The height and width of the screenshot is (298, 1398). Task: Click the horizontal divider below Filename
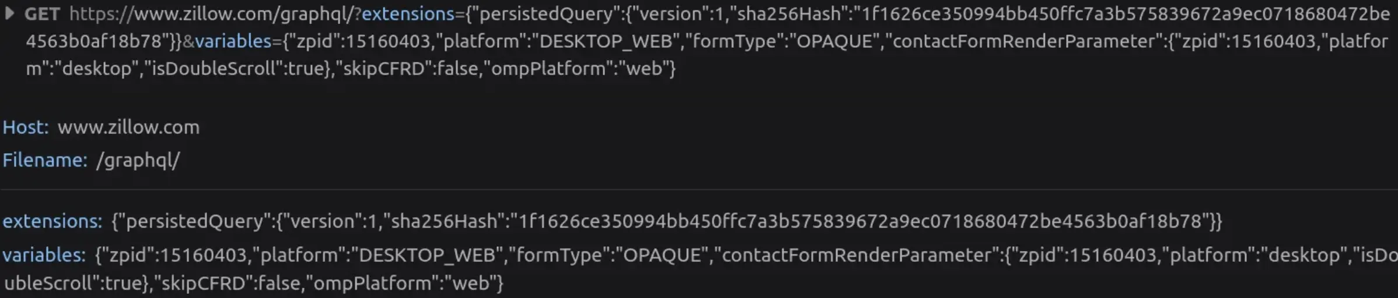coord(699,189)
